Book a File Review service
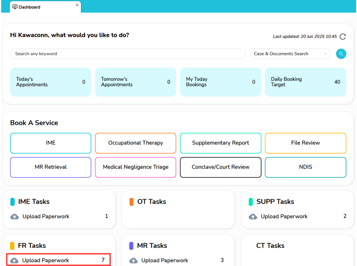This screenshot has width=357, height=266. click(305, 143)
